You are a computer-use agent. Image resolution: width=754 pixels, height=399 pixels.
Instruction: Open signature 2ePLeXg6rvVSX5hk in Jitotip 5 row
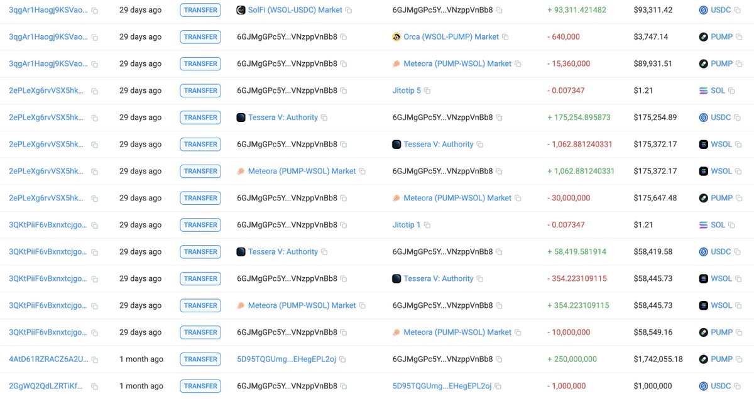point(46,90)
